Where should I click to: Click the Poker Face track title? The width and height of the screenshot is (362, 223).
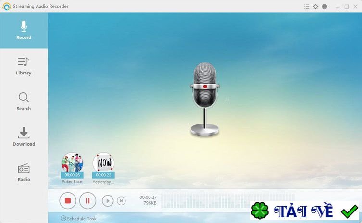click(72, 182)
